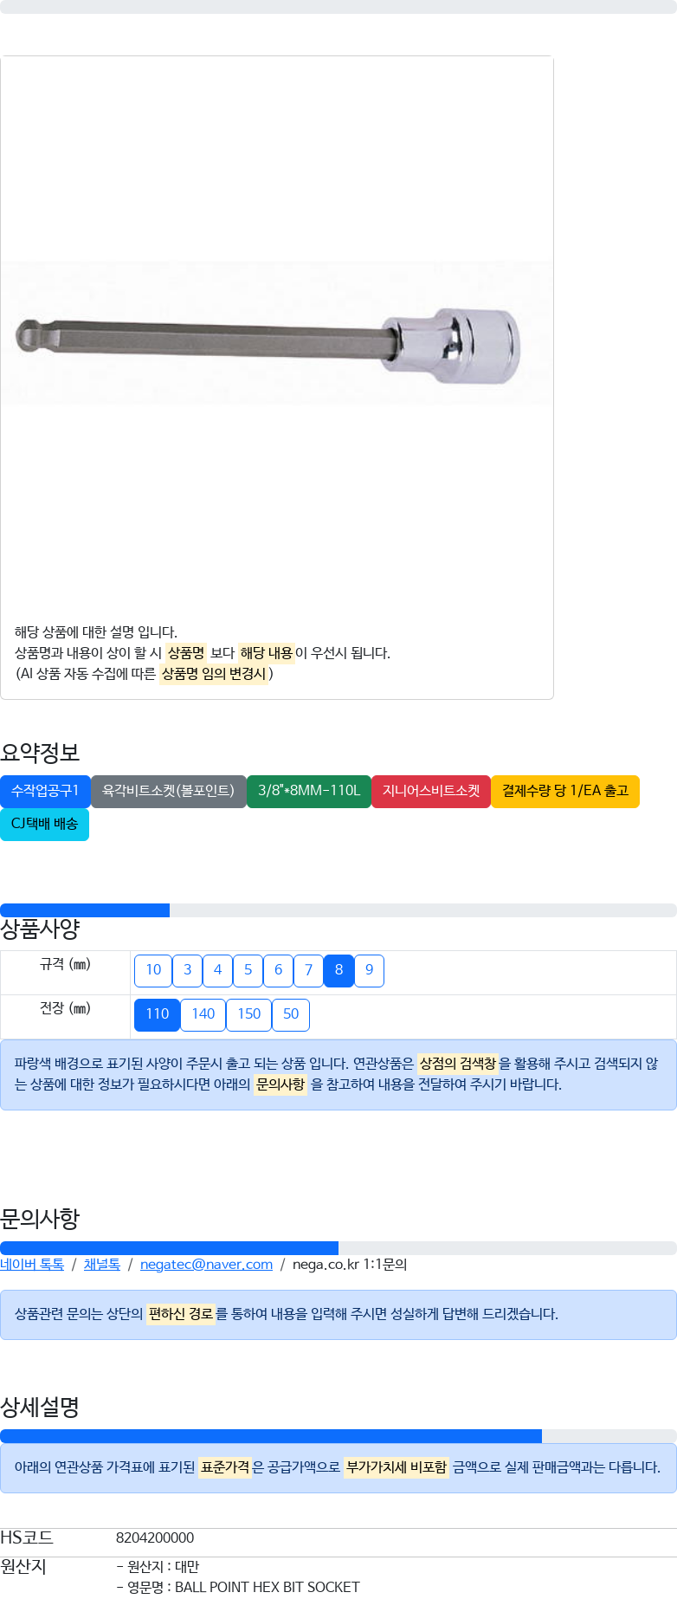The image size is (677, 1599).
Task: Select the 140 mm length option
Action: pos(203,1014)
